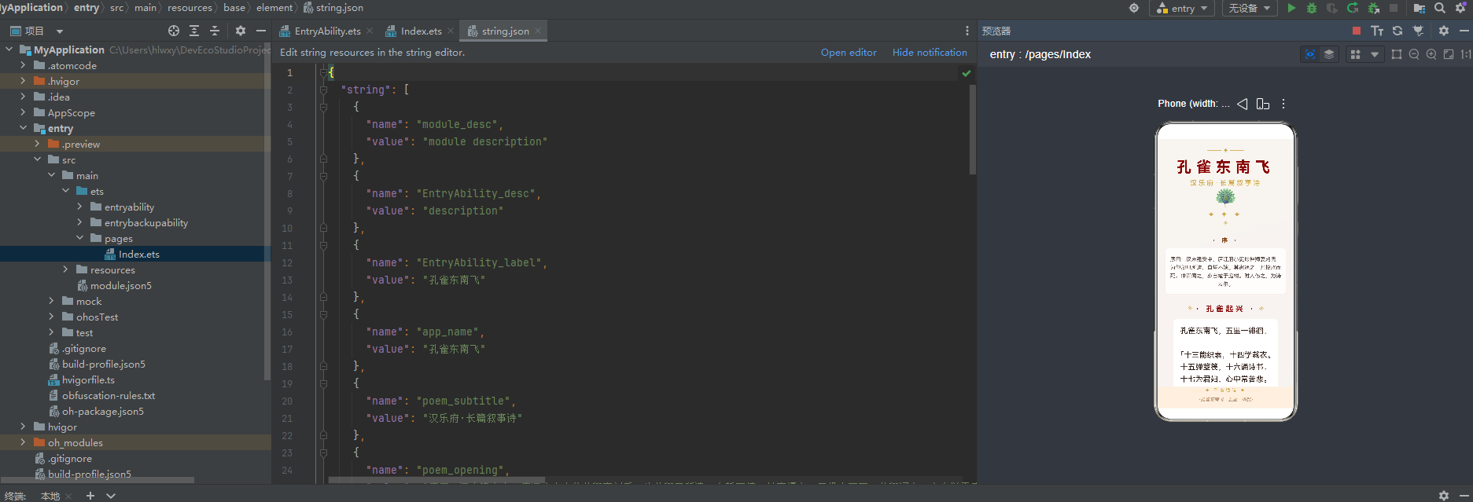Expand the .hvigor folder

tap(23, 81)
